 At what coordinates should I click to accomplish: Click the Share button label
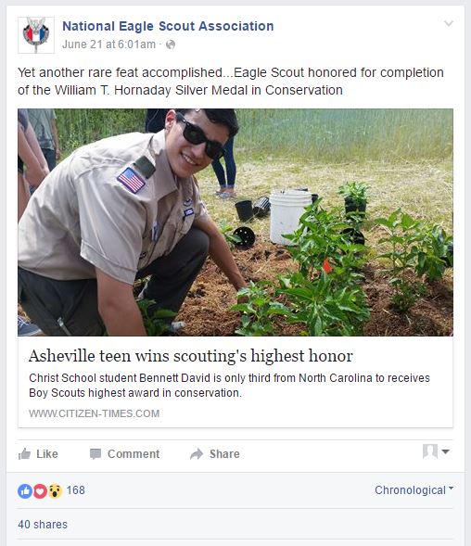tap(224, 453)
